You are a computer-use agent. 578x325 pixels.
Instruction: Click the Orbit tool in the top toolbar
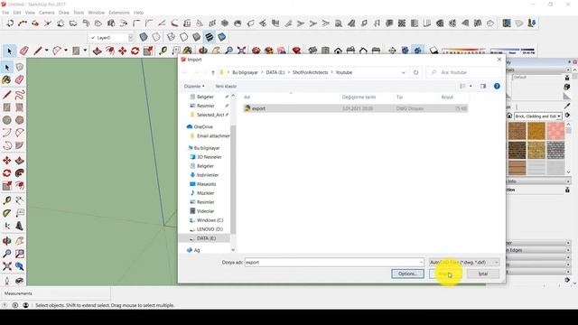203,51
